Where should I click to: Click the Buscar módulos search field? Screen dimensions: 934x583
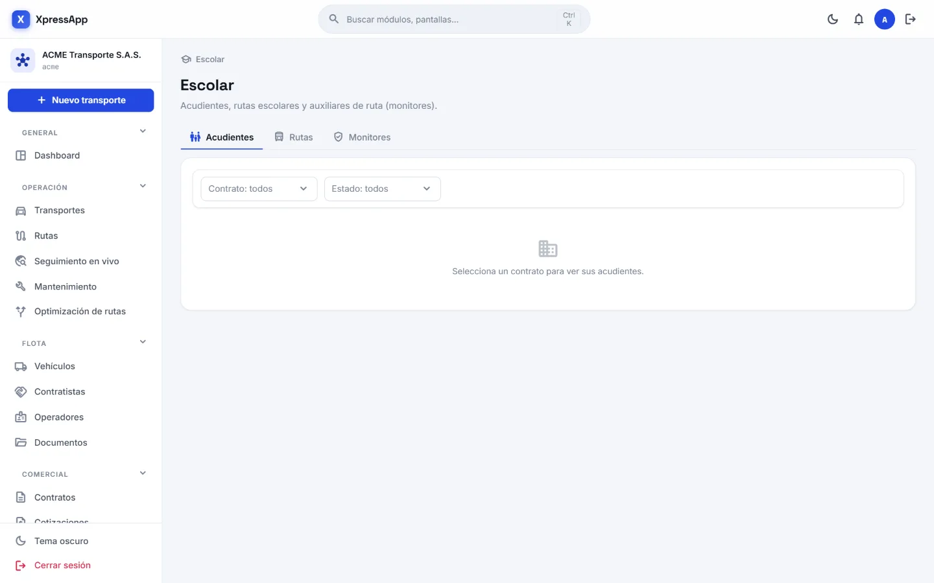[454, 19]
